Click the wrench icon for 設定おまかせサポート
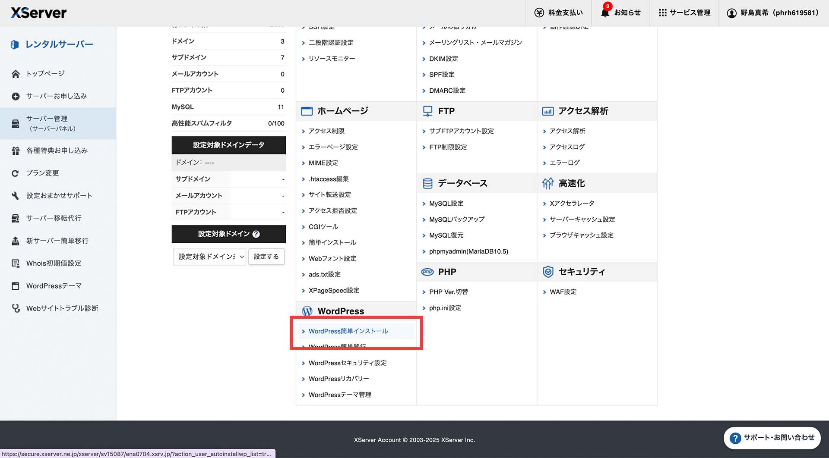Screen dimensions: 829x458 coord(16,196)
